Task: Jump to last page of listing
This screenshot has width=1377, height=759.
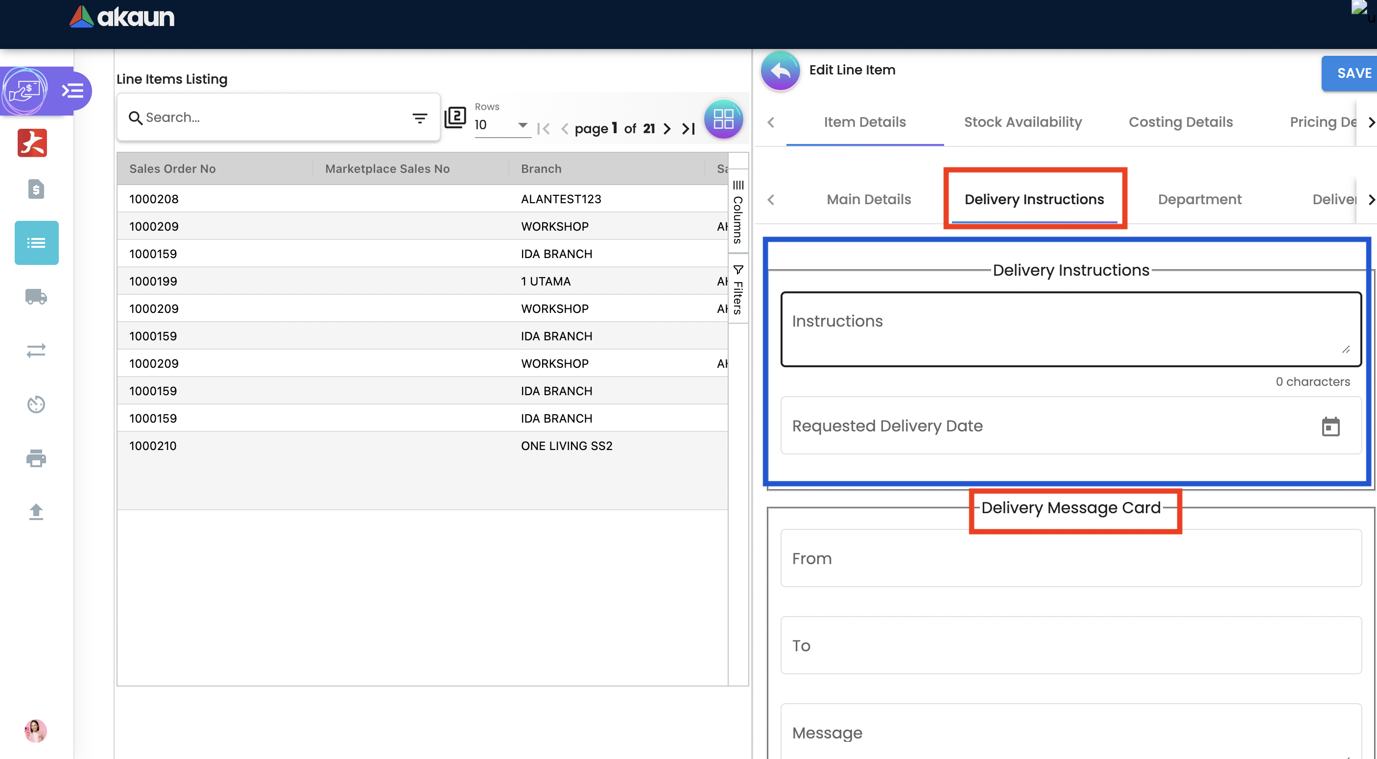Action: pos(688,129)
